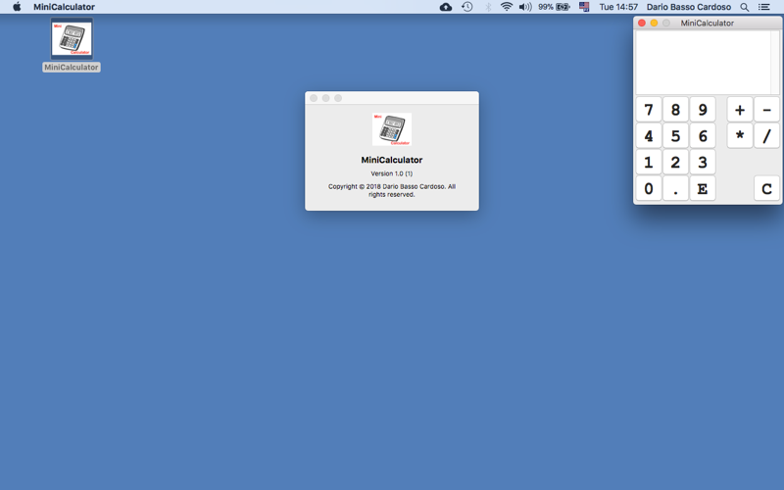This screenshot has width=784, height=490.
Task: Hit the plus operator key
Action: pos(740,110)
